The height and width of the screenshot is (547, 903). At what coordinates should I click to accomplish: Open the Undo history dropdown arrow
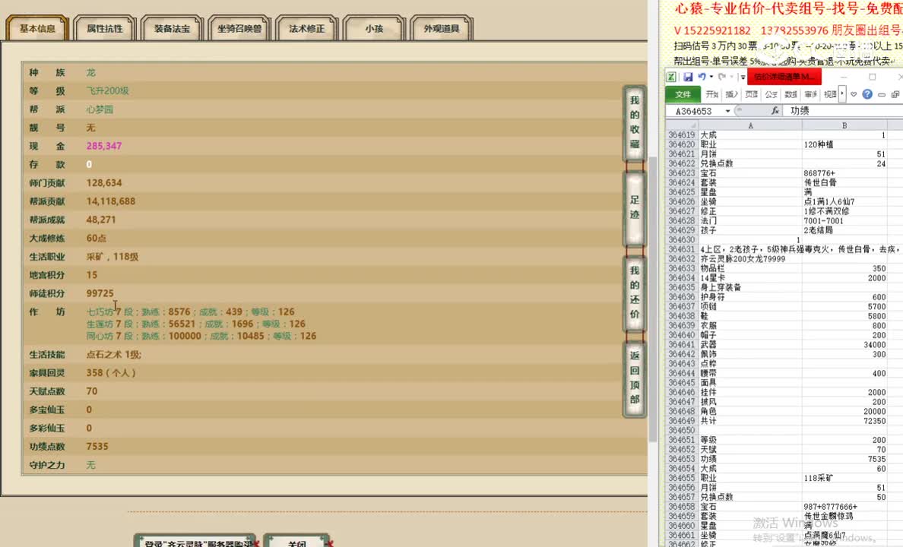click(711, 77)
